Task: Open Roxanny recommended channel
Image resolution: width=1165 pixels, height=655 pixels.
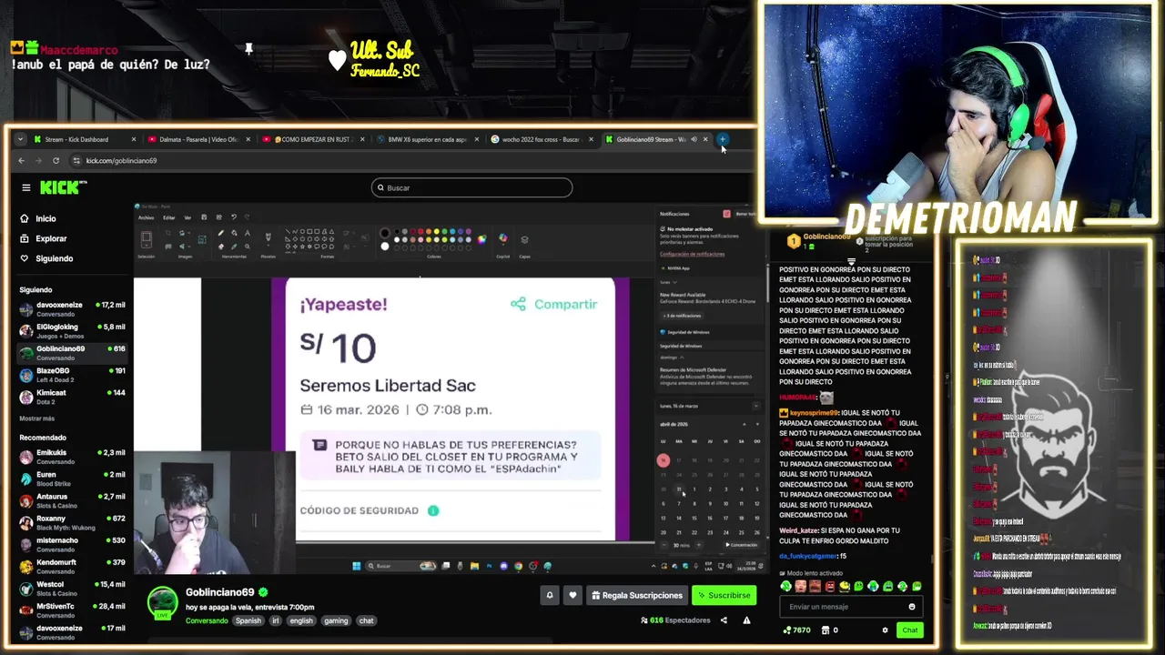Action: [75, 521]
